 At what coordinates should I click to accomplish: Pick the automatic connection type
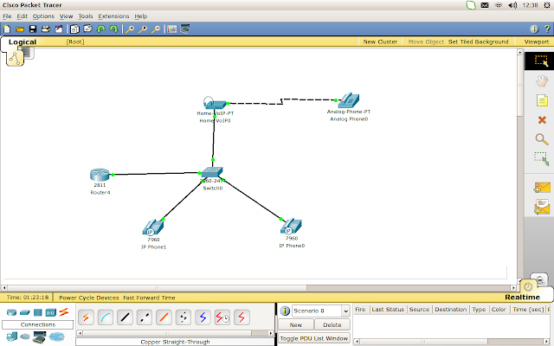click(x=86, y=317)
